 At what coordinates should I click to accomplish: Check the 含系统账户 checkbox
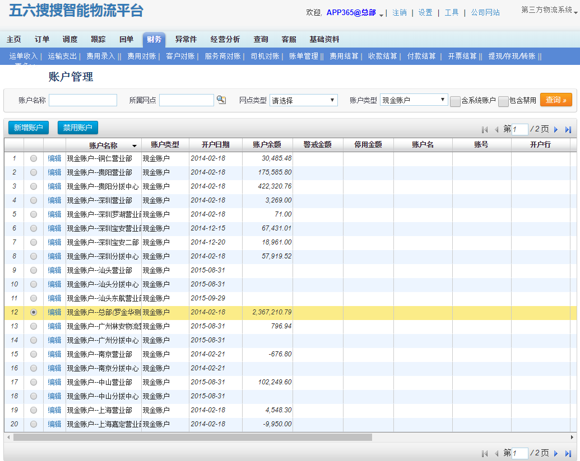455,101
